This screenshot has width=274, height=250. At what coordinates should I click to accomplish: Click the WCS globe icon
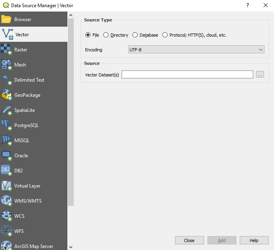pyautogui.click(x=6, y=216)
